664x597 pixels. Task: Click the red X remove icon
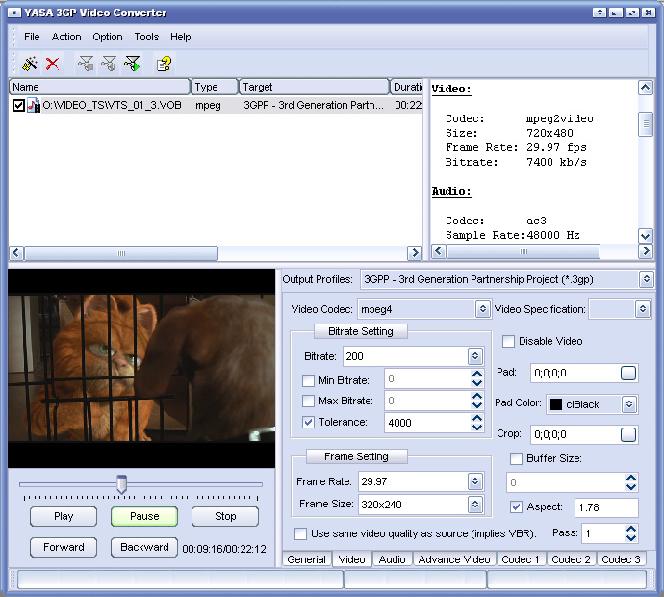pyautogui.click(x=53, y=64)
